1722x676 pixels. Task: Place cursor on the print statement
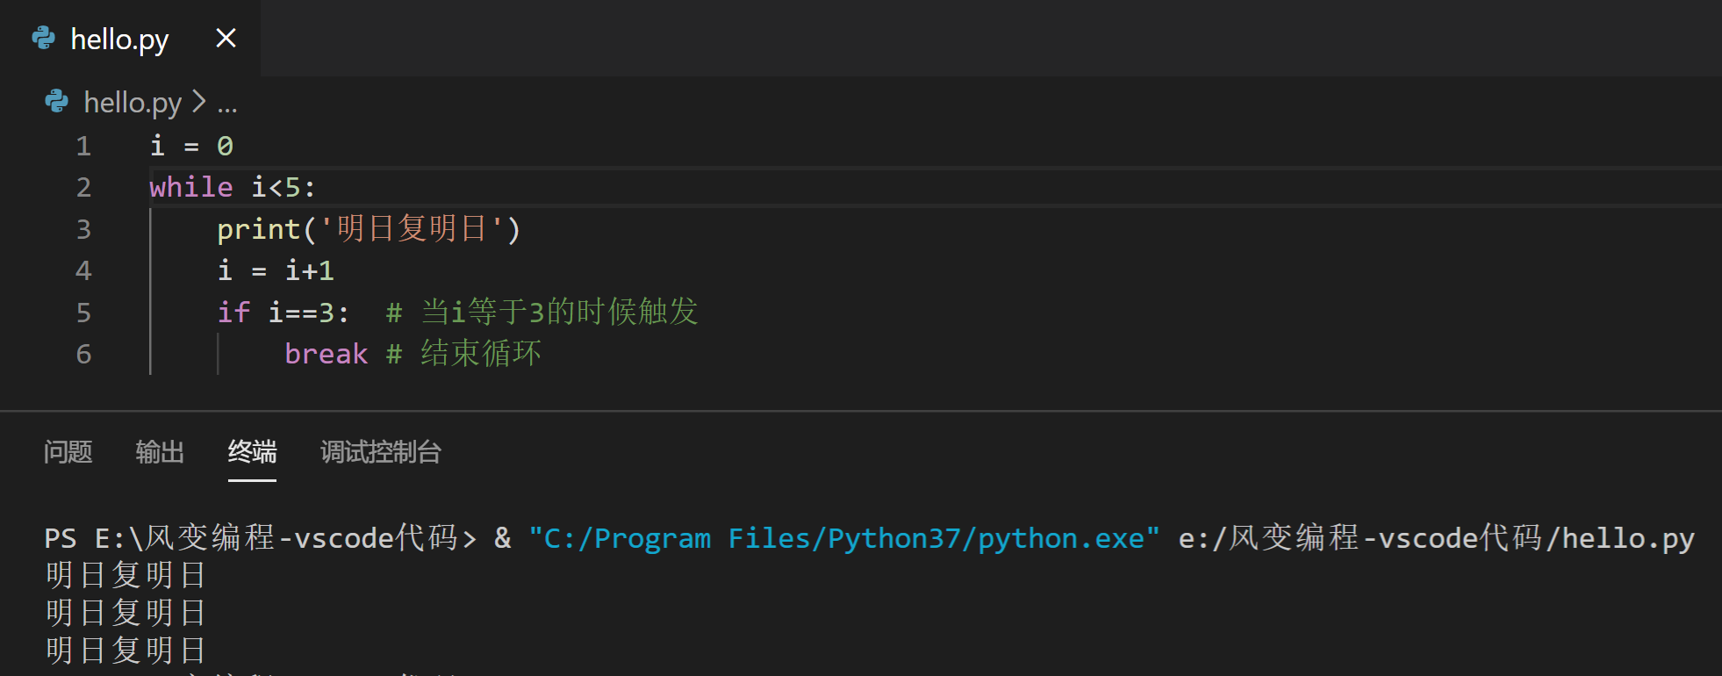[370, 229]
